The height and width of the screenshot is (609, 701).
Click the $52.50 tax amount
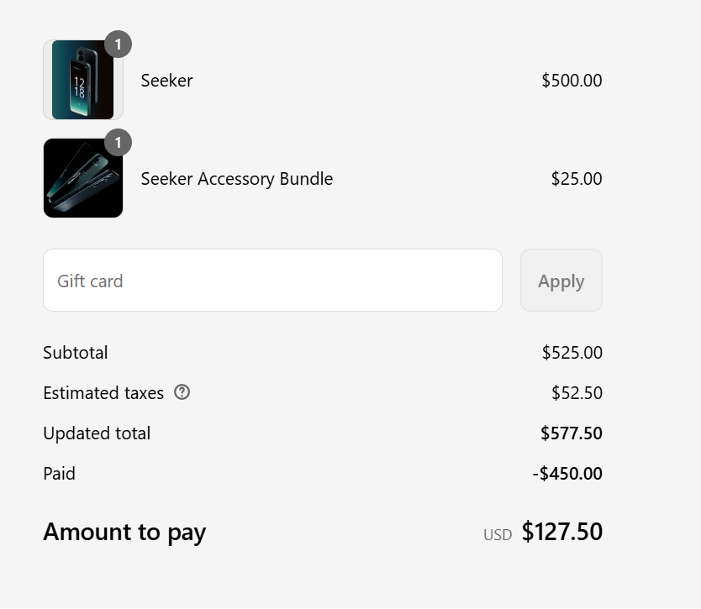coord(577,393)
